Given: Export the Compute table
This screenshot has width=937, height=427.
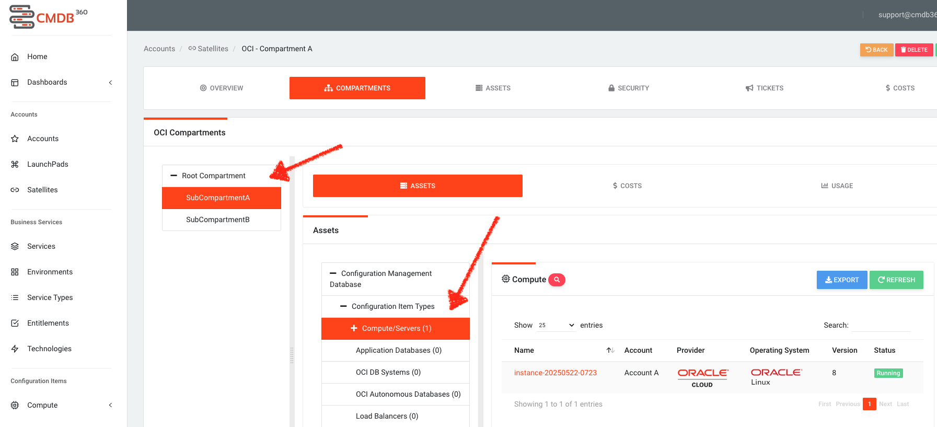Looking at the screenshot, I should pos(842,280).
